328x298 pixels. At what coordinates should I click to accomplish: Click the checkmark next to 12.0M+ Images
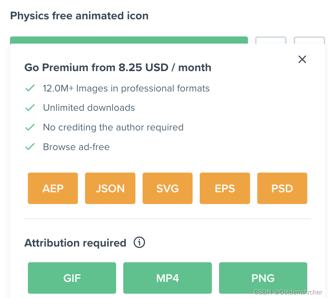click(30, 88)
